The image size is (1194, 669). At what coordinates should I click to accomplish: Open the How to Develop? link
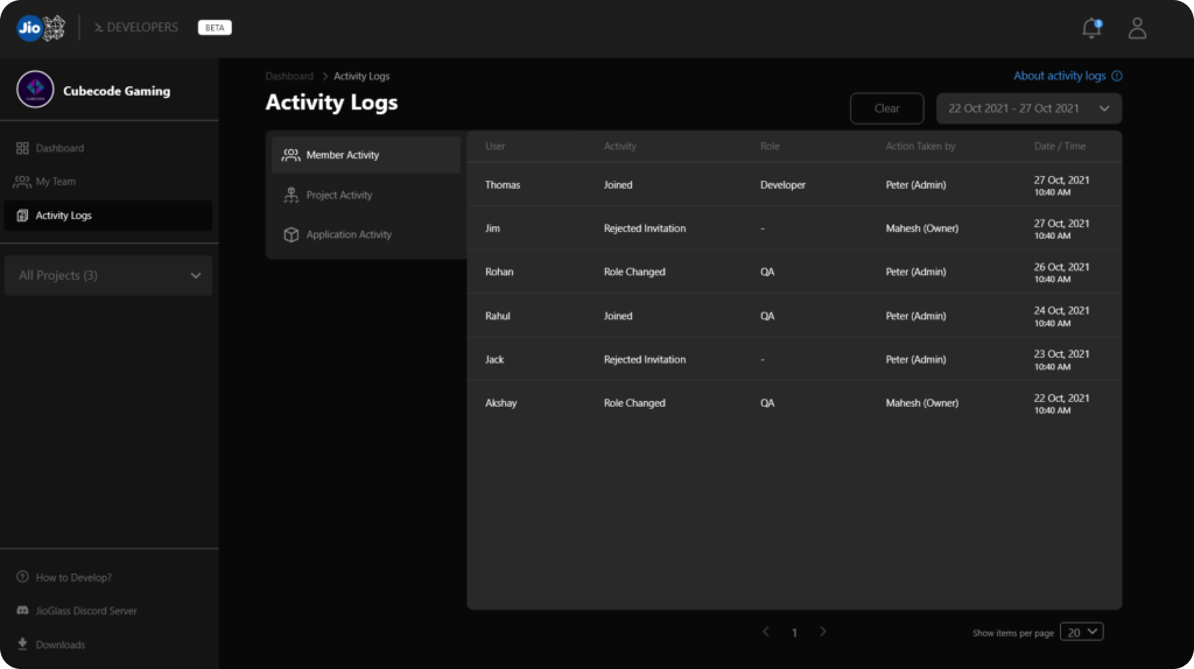[74, 578]
